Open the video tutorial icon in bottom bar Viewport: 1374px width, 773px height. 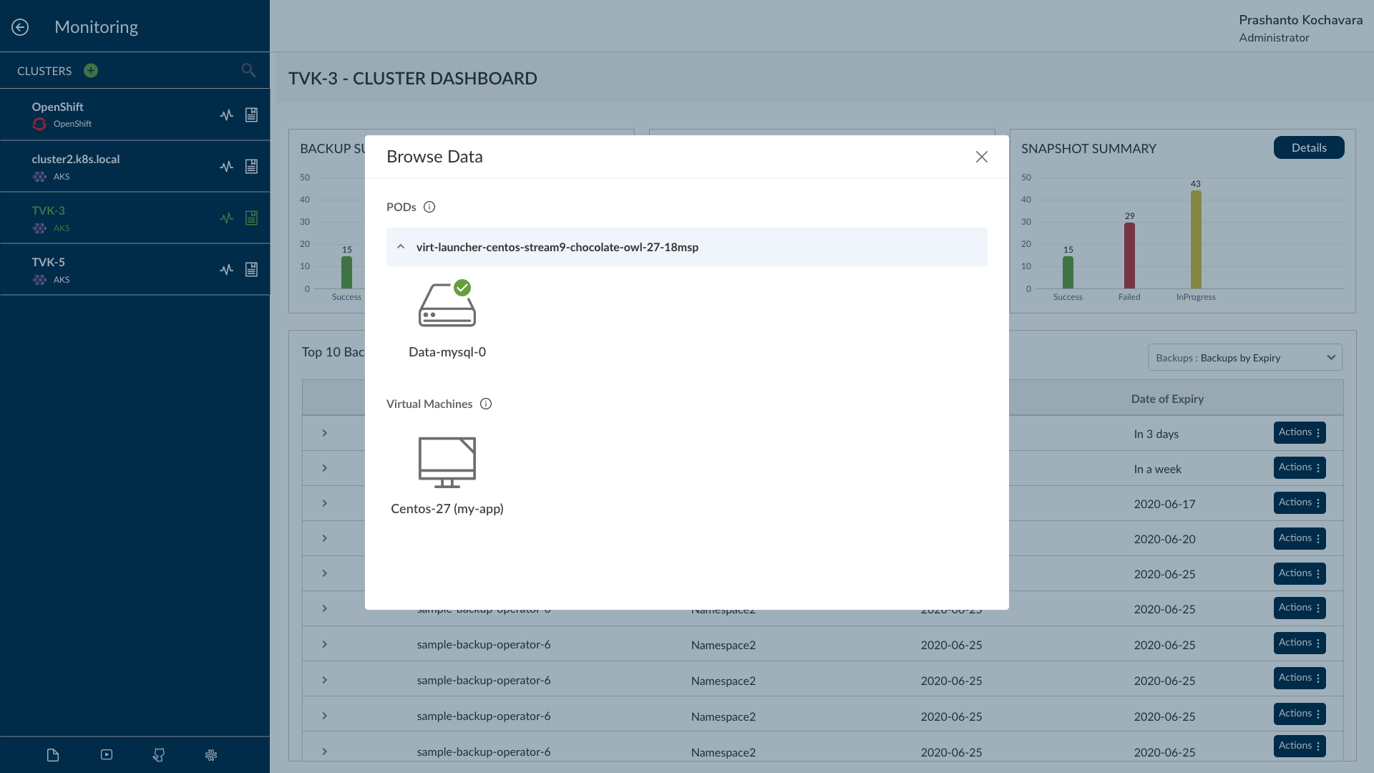pyautogui.click(x=107, y=755)
